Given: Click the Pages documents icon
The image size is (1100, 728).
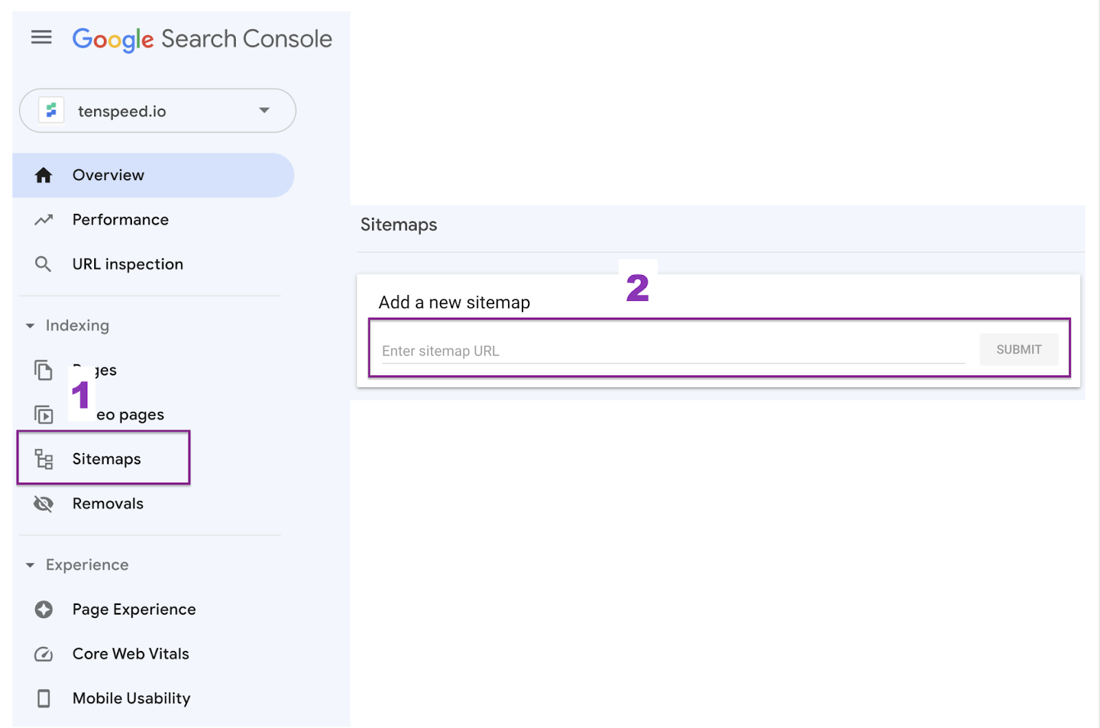Looking at the screenshot, I should tap(43, 370).
